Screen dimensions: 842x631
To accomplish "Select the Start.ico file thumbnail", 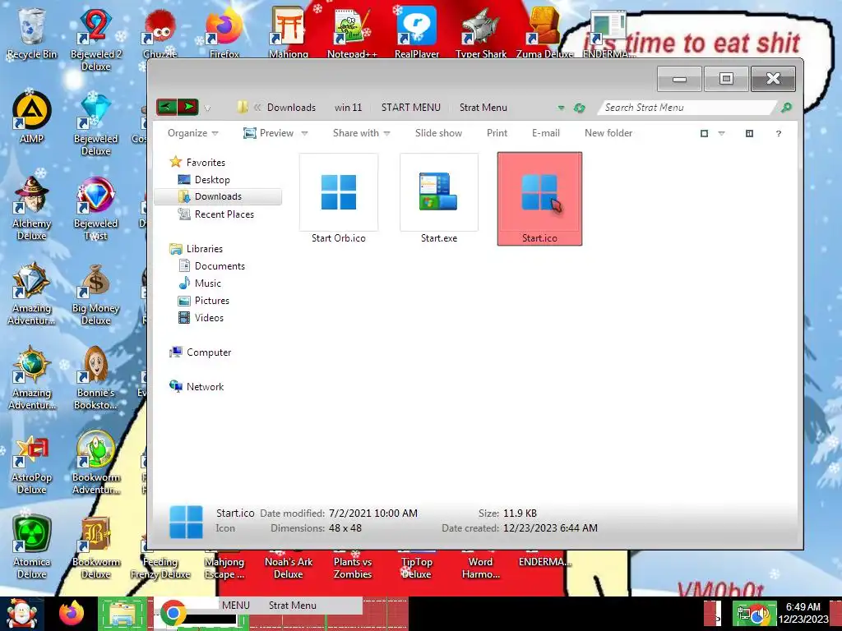I will coord(539,199).
